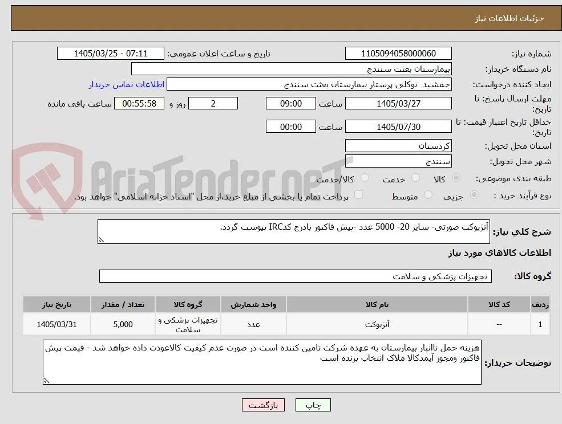Click the deadline hour field 09:00
562x424 pixels.
click(x=290, y=104)
